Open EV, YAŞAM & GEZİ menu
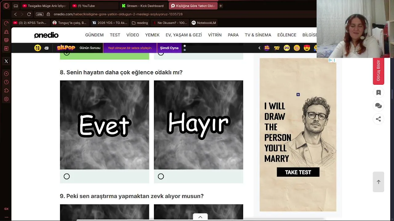The height and width of the screenshot is (221, 394). point(184,35)
